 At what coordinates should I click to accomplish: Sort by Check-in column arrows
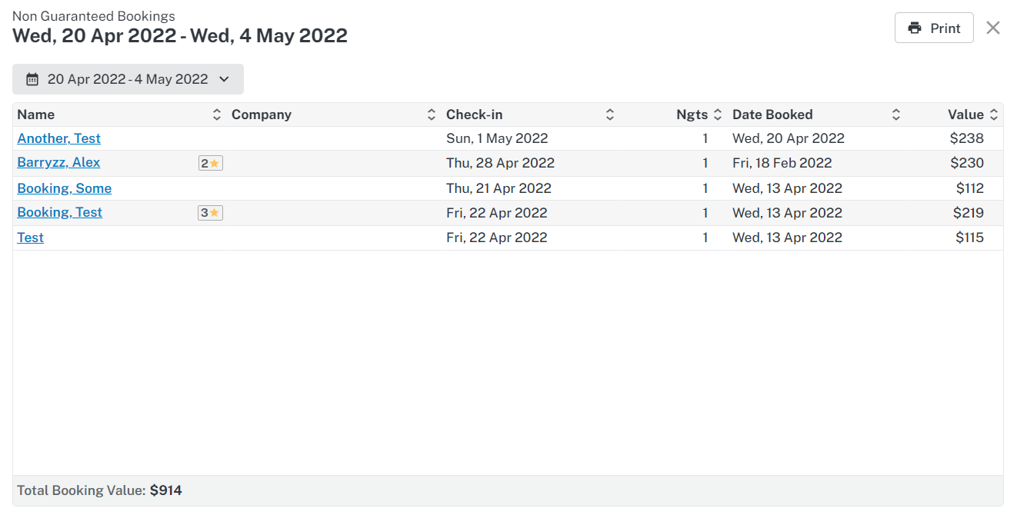pos(610,115)
